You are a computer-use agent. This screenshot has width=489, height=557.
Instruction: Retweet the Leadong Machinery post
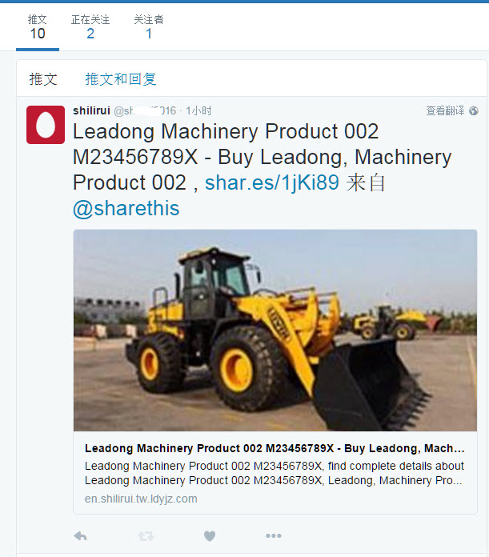pyautogui.click(x=146, y=535)
